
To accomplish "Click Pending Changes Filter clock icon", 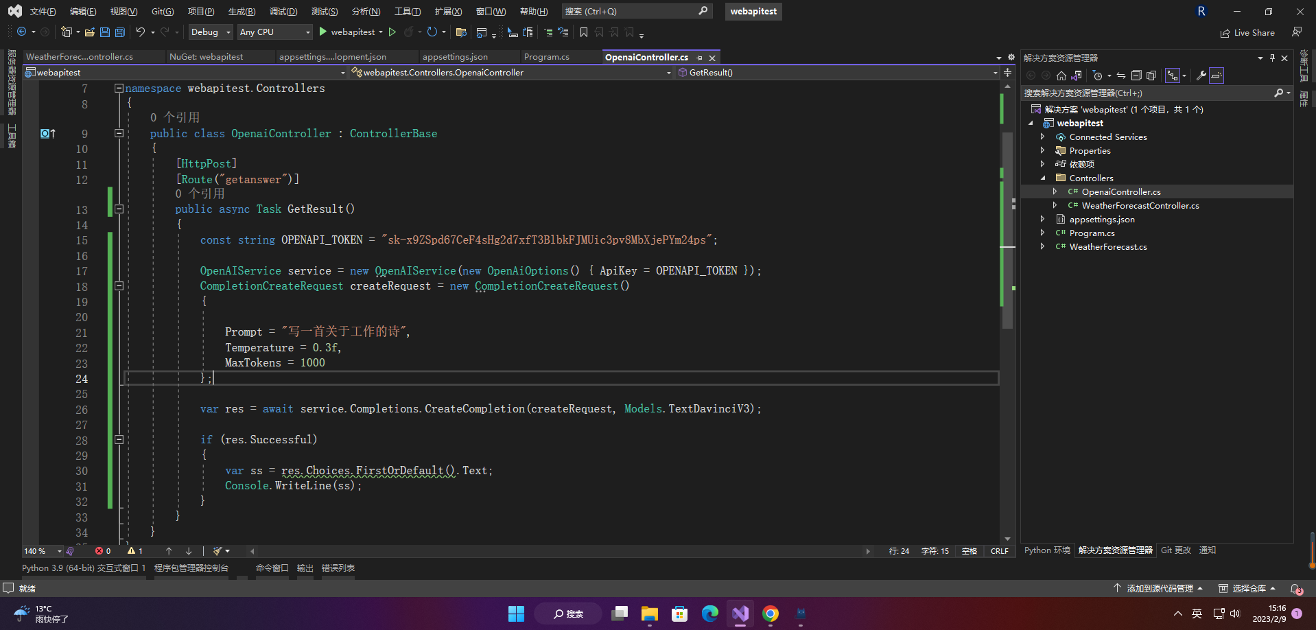I will click(x=1098, y=75).
